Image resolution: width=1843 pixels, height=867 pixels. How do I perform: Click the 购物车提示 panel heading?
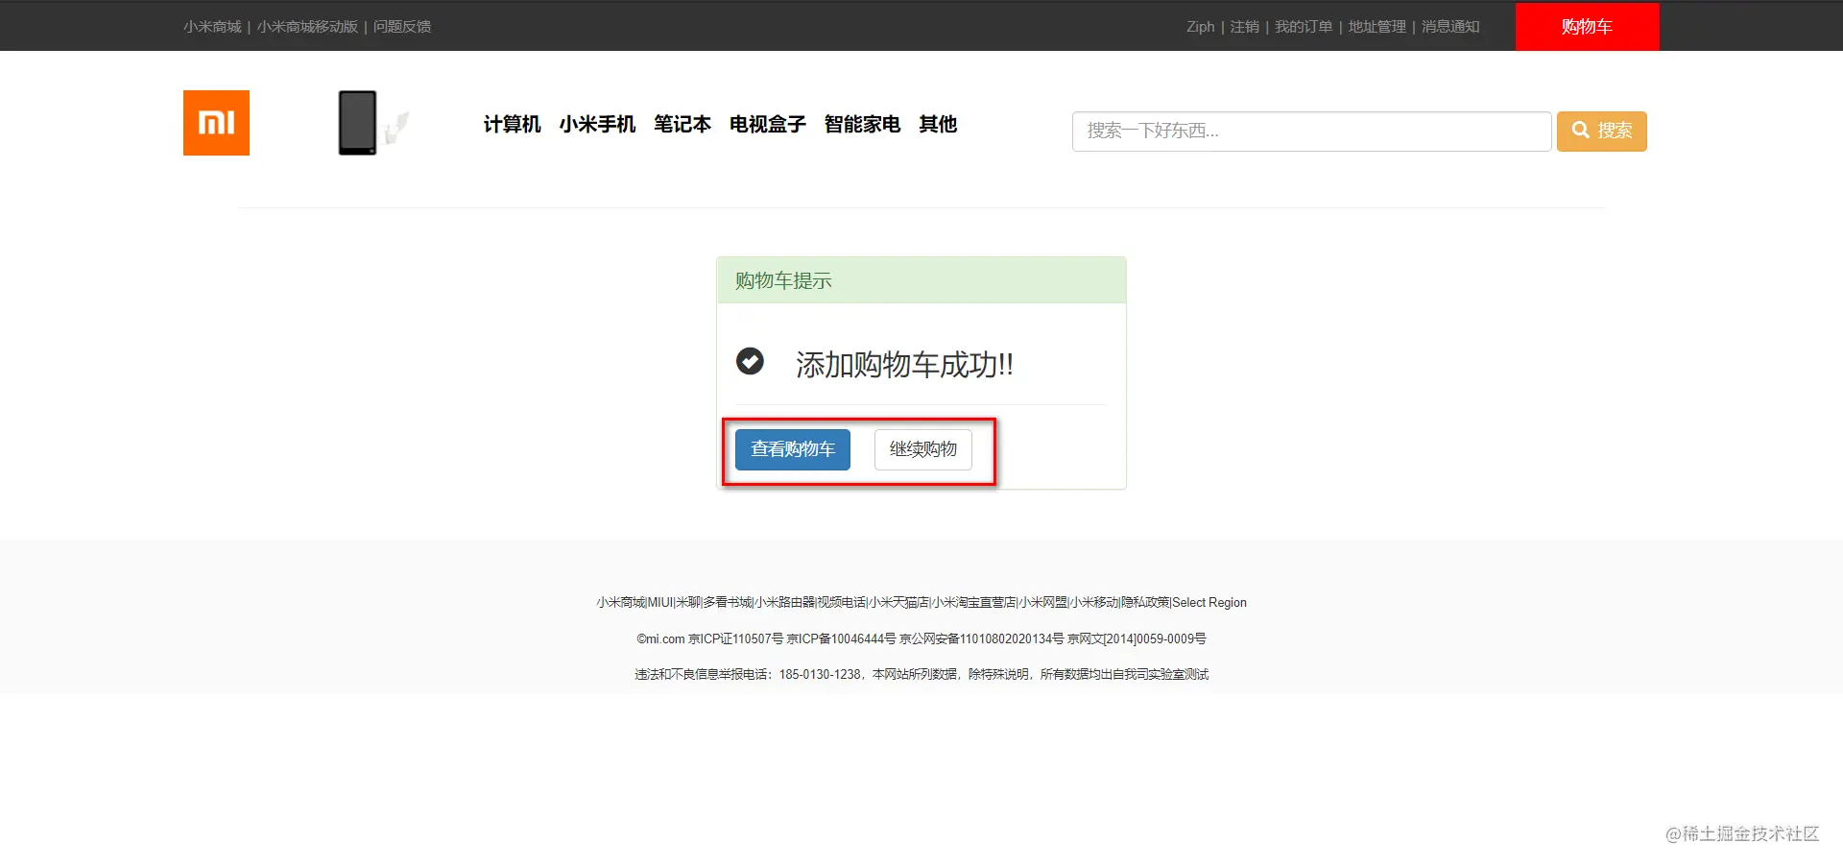[x=783, y=280]
